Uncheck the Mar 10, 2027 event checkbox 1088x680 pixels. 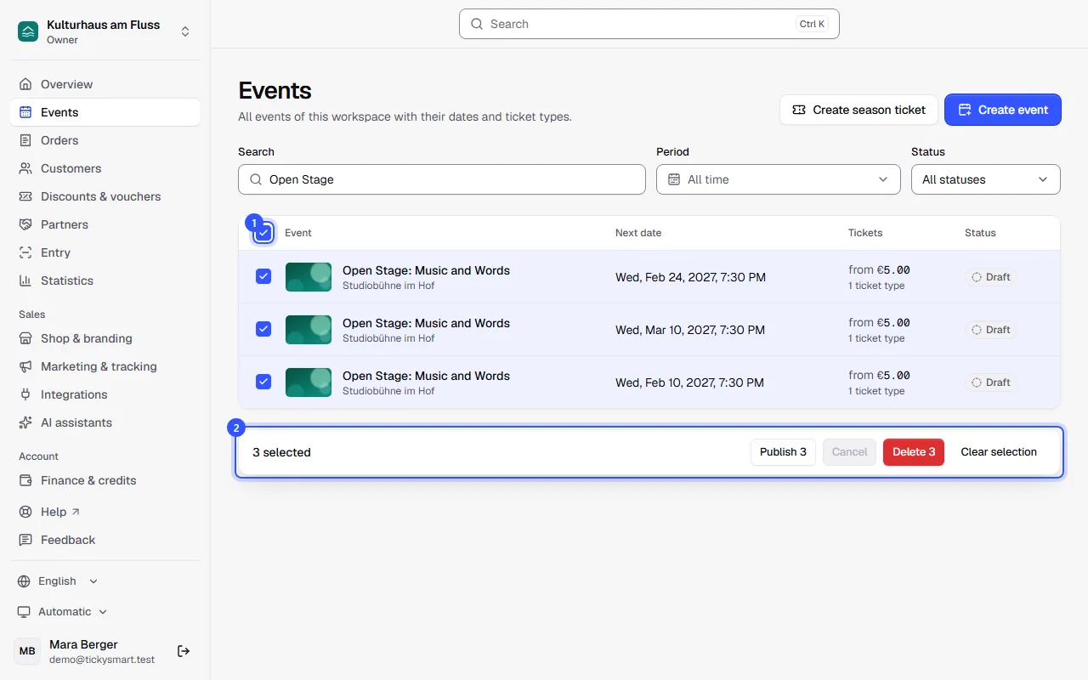pos(263,329)
